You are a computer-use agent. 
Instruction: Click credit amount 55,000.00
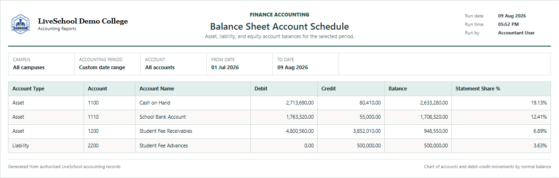point(370,117)
